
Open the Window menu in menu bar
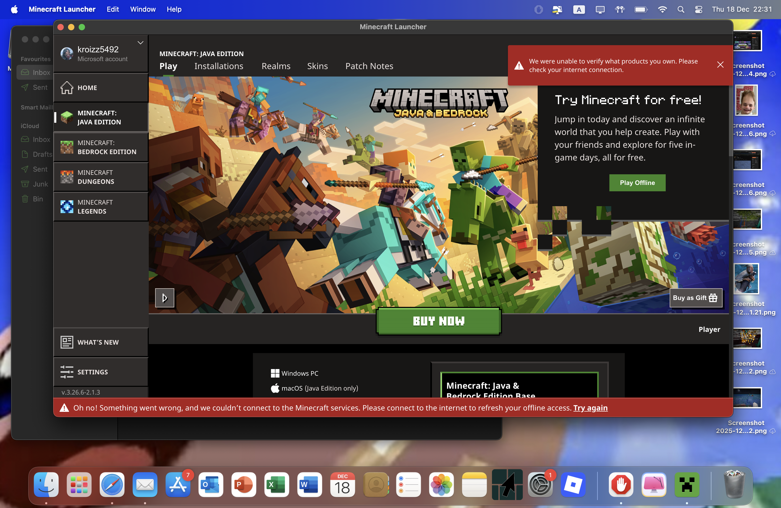point(143,9)
